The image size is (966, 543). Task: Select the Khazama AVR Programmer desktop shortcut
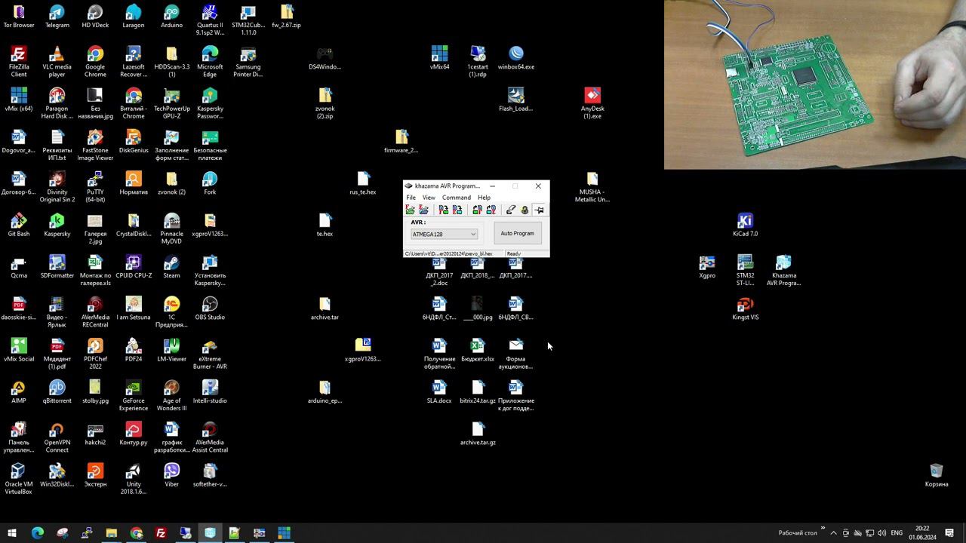pos(783,271)
